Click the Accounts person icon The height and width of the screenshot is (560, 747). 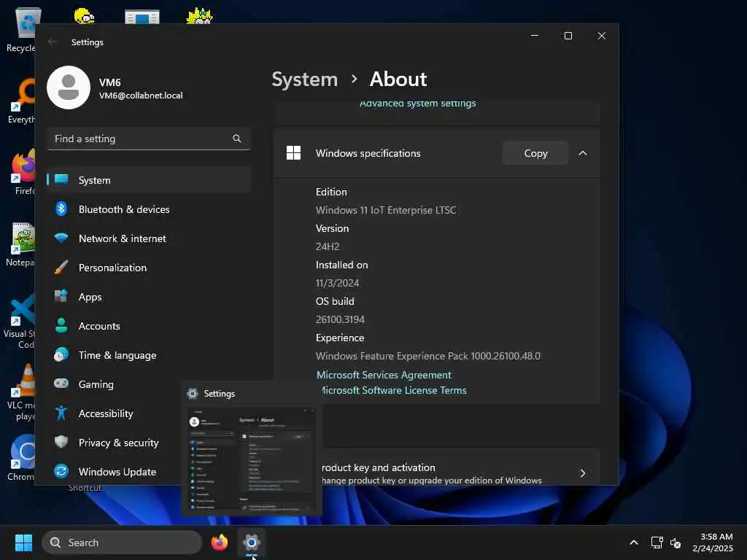pos(61,325)
